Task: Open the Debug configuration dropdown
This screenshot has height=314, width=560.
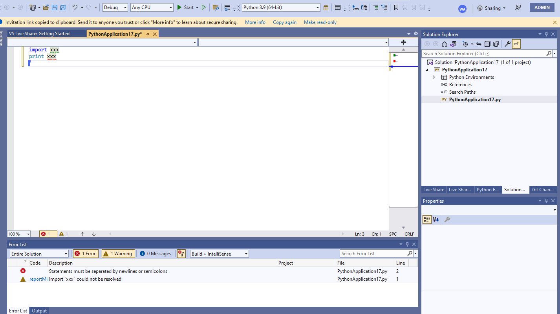Action: point(115,7)
